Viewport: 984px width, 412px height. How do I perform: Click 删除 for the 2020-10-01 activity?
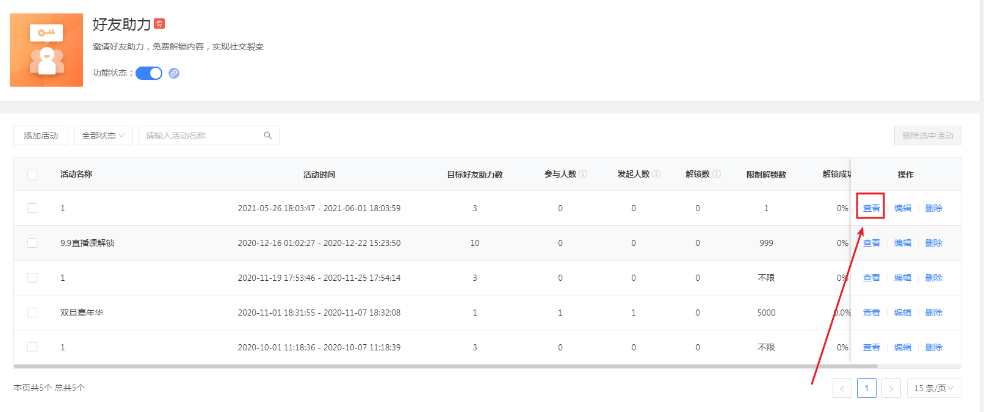click(x=933, y=347)
